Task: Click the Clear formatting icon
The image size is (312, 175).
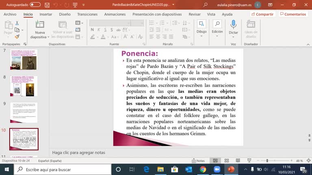Action: 140,37
